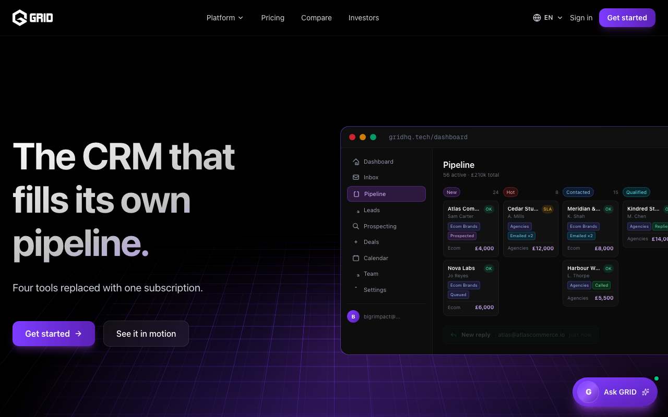Click the red window dot in mockup
The height and width of the screenshot is (417, 668).
352,137
